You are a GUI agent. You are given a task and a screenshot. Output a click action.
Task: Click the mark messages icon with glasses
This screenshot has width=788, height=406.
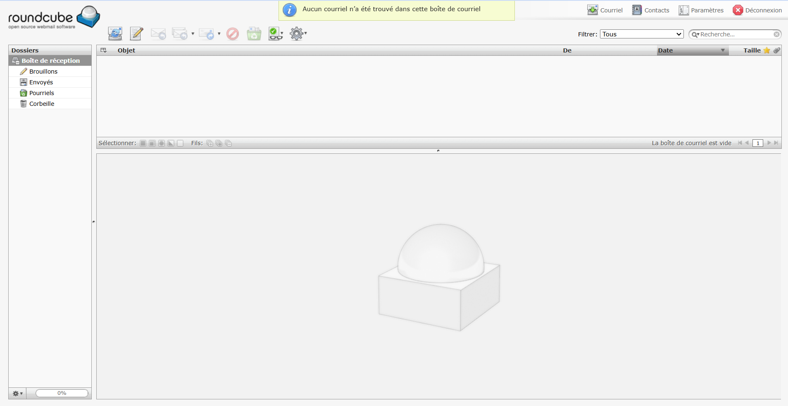click(274, 33)
